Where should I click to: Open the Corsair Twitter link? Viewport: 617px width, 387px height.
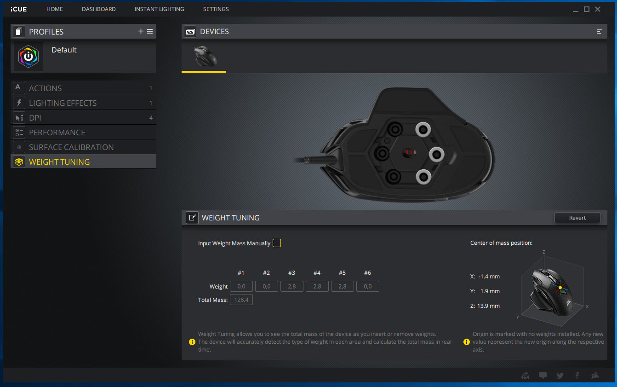click(560, 375)
